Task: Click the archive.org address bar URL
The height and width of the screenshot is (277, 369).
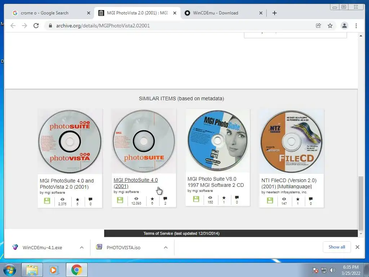Action: pos(103,26)
